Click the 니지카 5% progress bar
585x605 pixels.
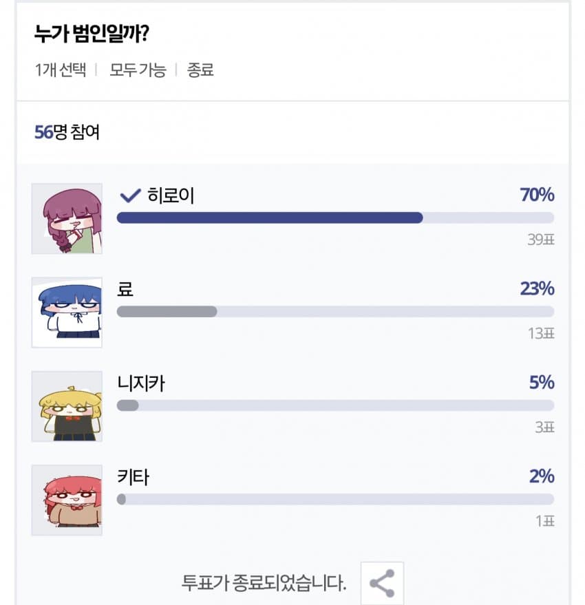click(x=335, y=405)
